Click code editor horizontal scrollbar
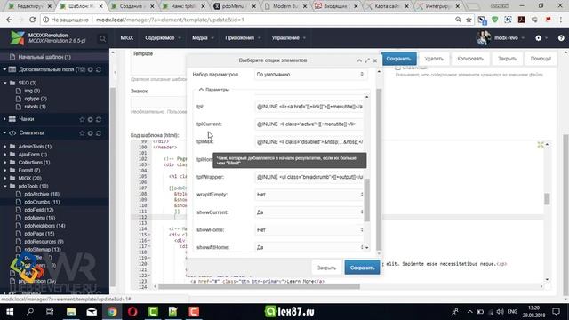 [x=259, y=286]
